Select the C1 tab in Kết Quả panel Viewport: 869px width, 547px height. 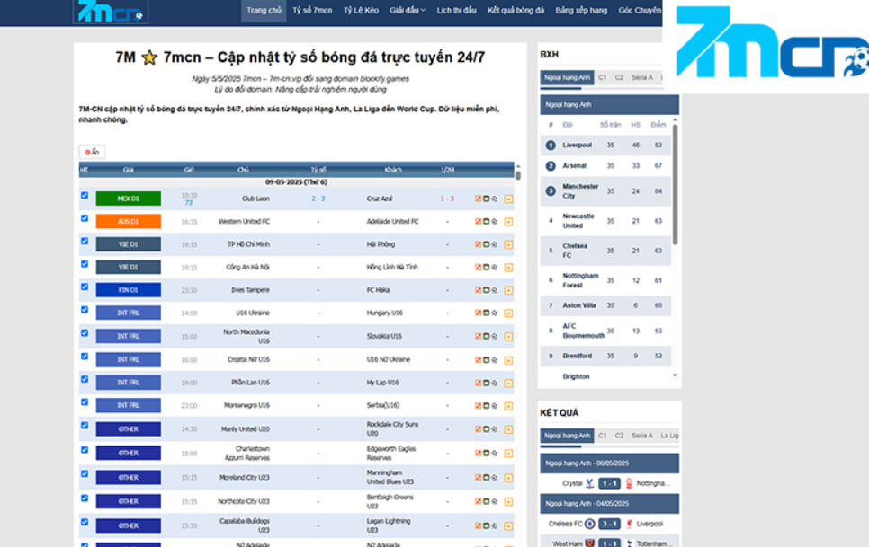pyautogui.click(x=603, y=436)
